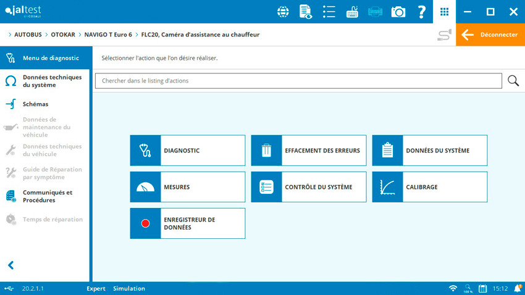The image size is (525, 295).
Task: Click the cable connection status icon
Action: [444, 35]
